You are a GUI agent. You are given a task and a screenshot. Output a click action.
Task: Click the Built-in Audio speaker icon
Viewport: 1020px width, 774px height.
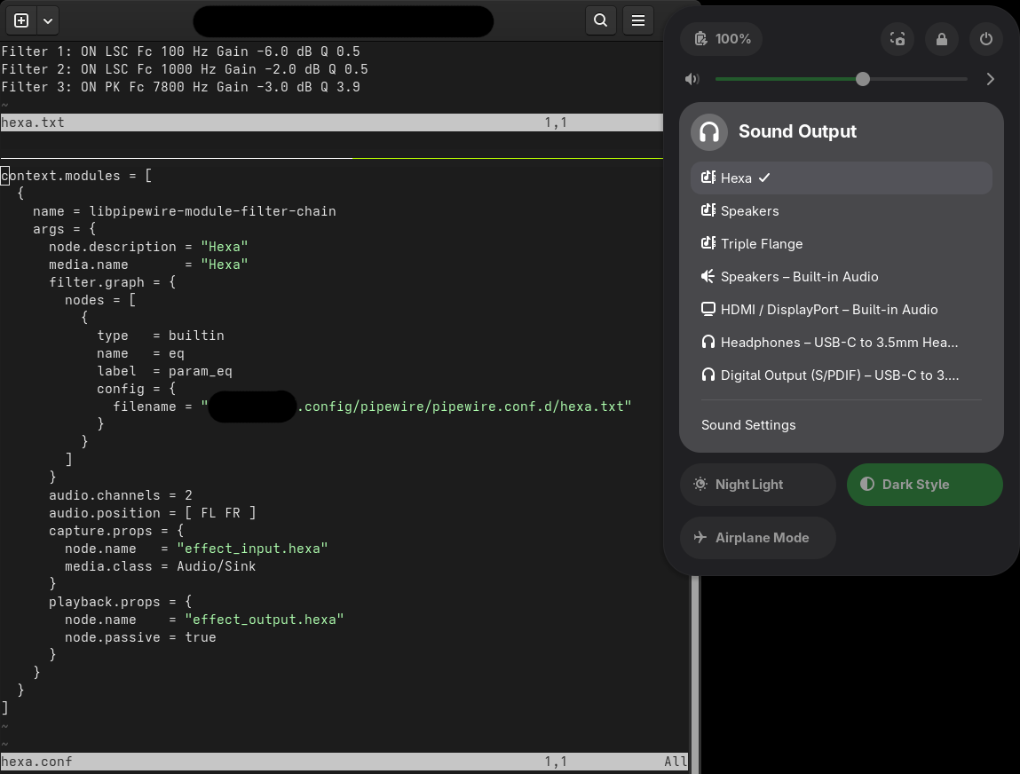pos(708,276)
